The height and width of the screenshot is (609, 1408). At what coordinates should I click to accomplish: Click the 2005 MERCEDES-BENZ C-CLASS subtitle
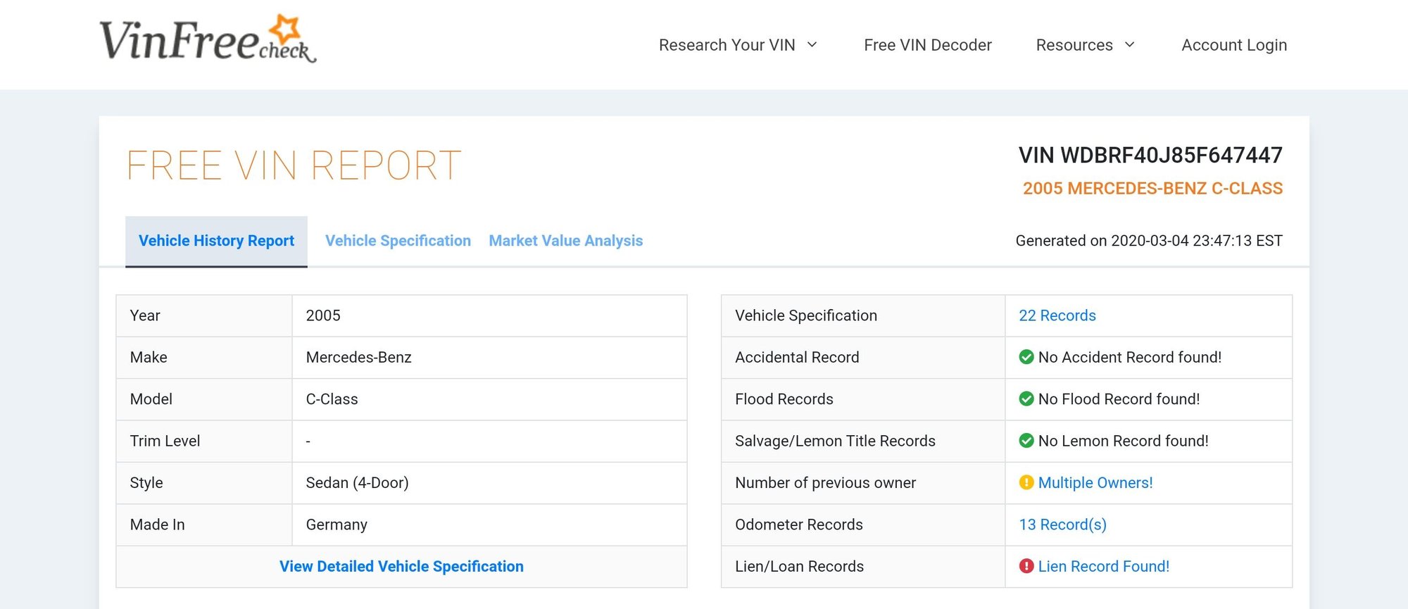pos(1152,189)
